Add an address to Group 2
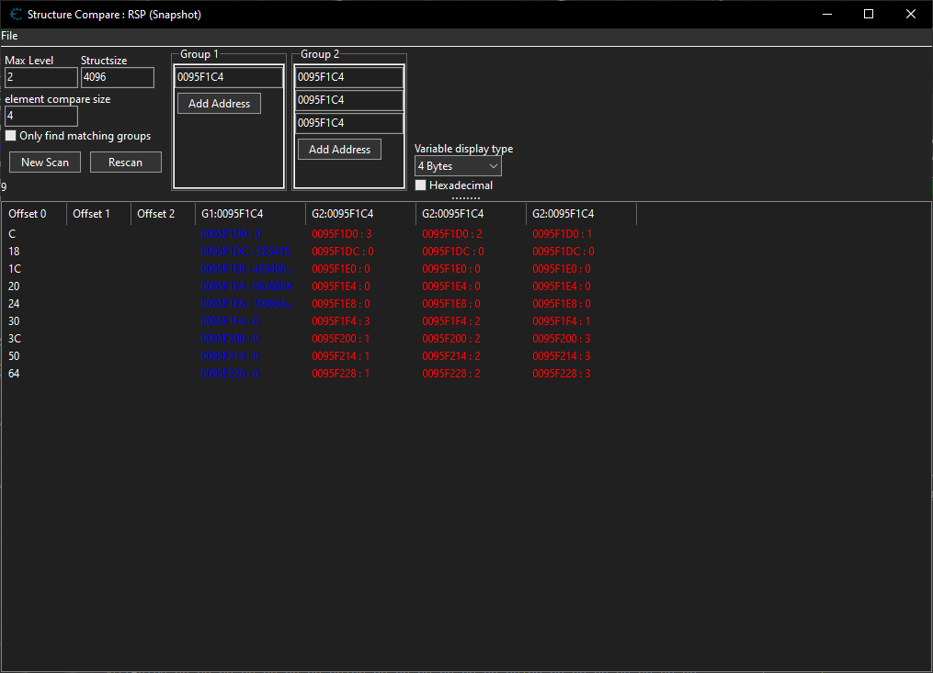Viewport: 933px width, 673px height. tap(339, 148)
